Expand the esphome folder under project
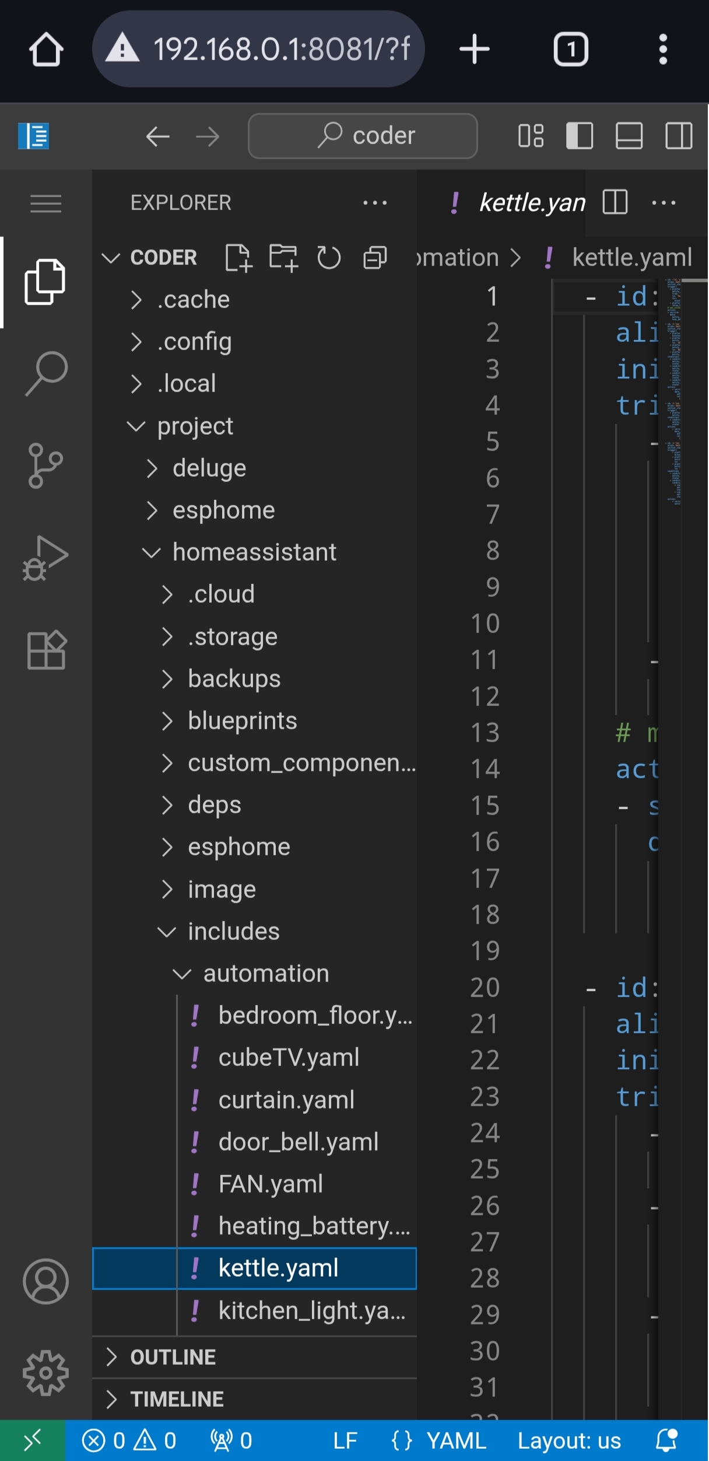Image resolution: width=709 pixels, height=1461 pixels. coord(223,510)
